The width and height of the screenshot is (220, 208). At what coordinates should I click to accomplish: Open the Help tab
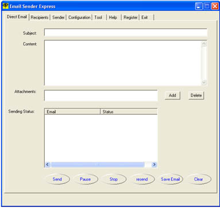(x=113, y=17)
